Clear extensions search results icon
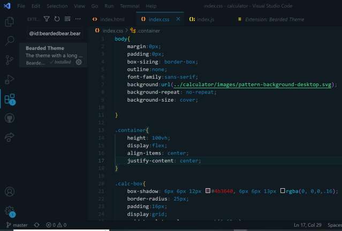 [67, 19]
